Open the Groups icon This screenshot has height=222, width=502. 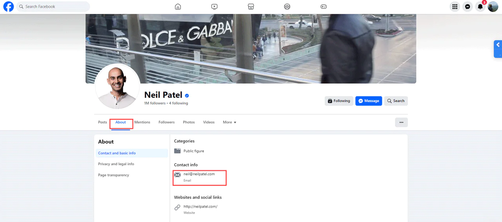click(x=287, y=7)
